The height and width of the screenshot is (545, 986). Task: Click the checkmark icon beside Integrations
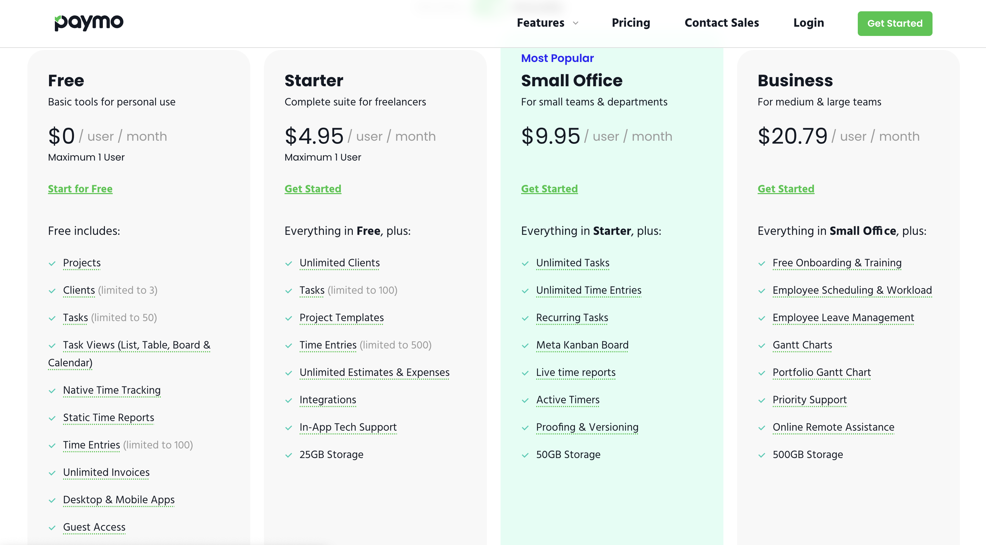[x=289, y=401]
